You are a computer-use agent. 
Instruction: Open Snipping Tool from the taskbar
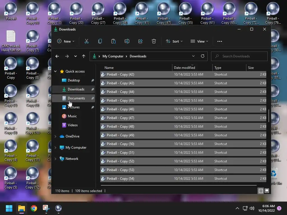pyautogui.click(x=46, y=208)
